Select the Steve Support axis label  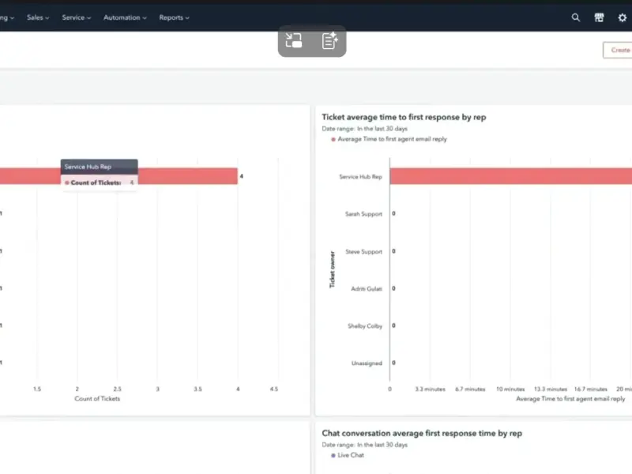(x=363, y=251)
